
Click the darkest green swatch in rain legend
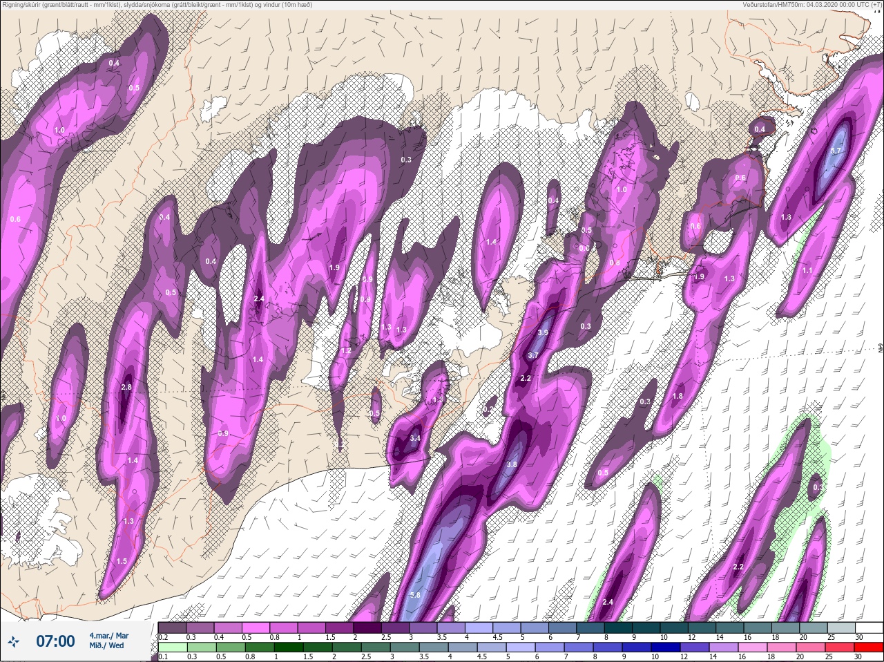coord(289,647)
